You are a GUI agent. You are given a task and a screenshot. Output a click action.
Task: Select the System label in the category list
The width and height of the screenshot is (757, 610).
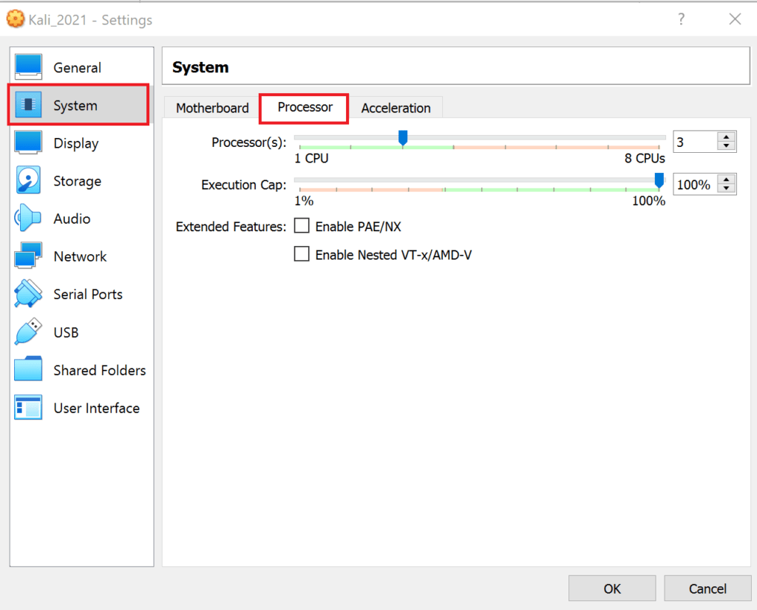pos(75,105)
